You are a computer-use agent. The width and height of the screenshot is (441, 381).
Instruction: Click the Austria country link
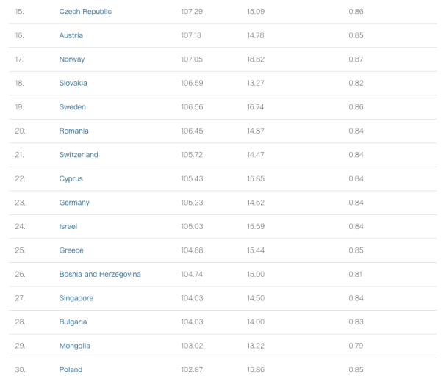pyautogui.click(x=71, y=35)
